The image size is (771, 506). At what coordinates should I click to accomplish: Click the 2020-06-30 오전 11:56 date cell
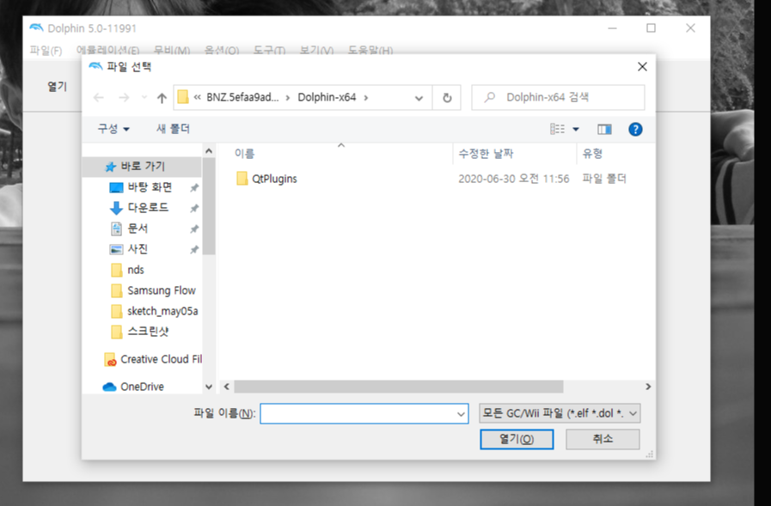[x=514, y=179]
